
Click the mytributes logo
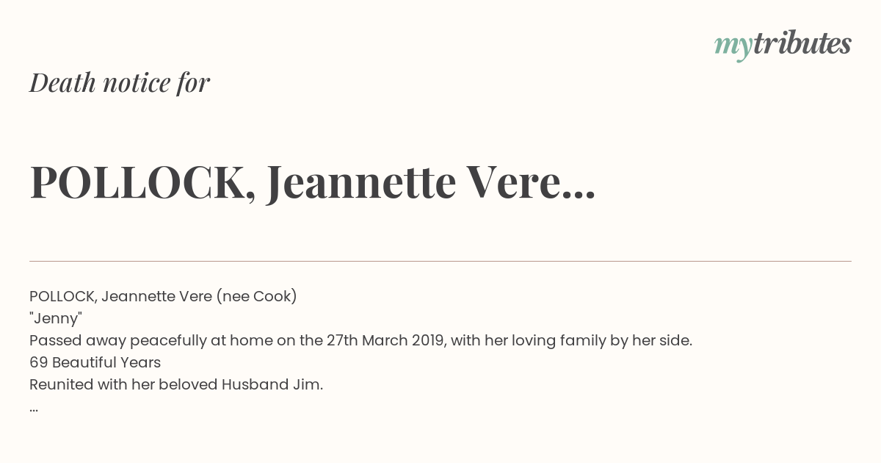point(783,46)
